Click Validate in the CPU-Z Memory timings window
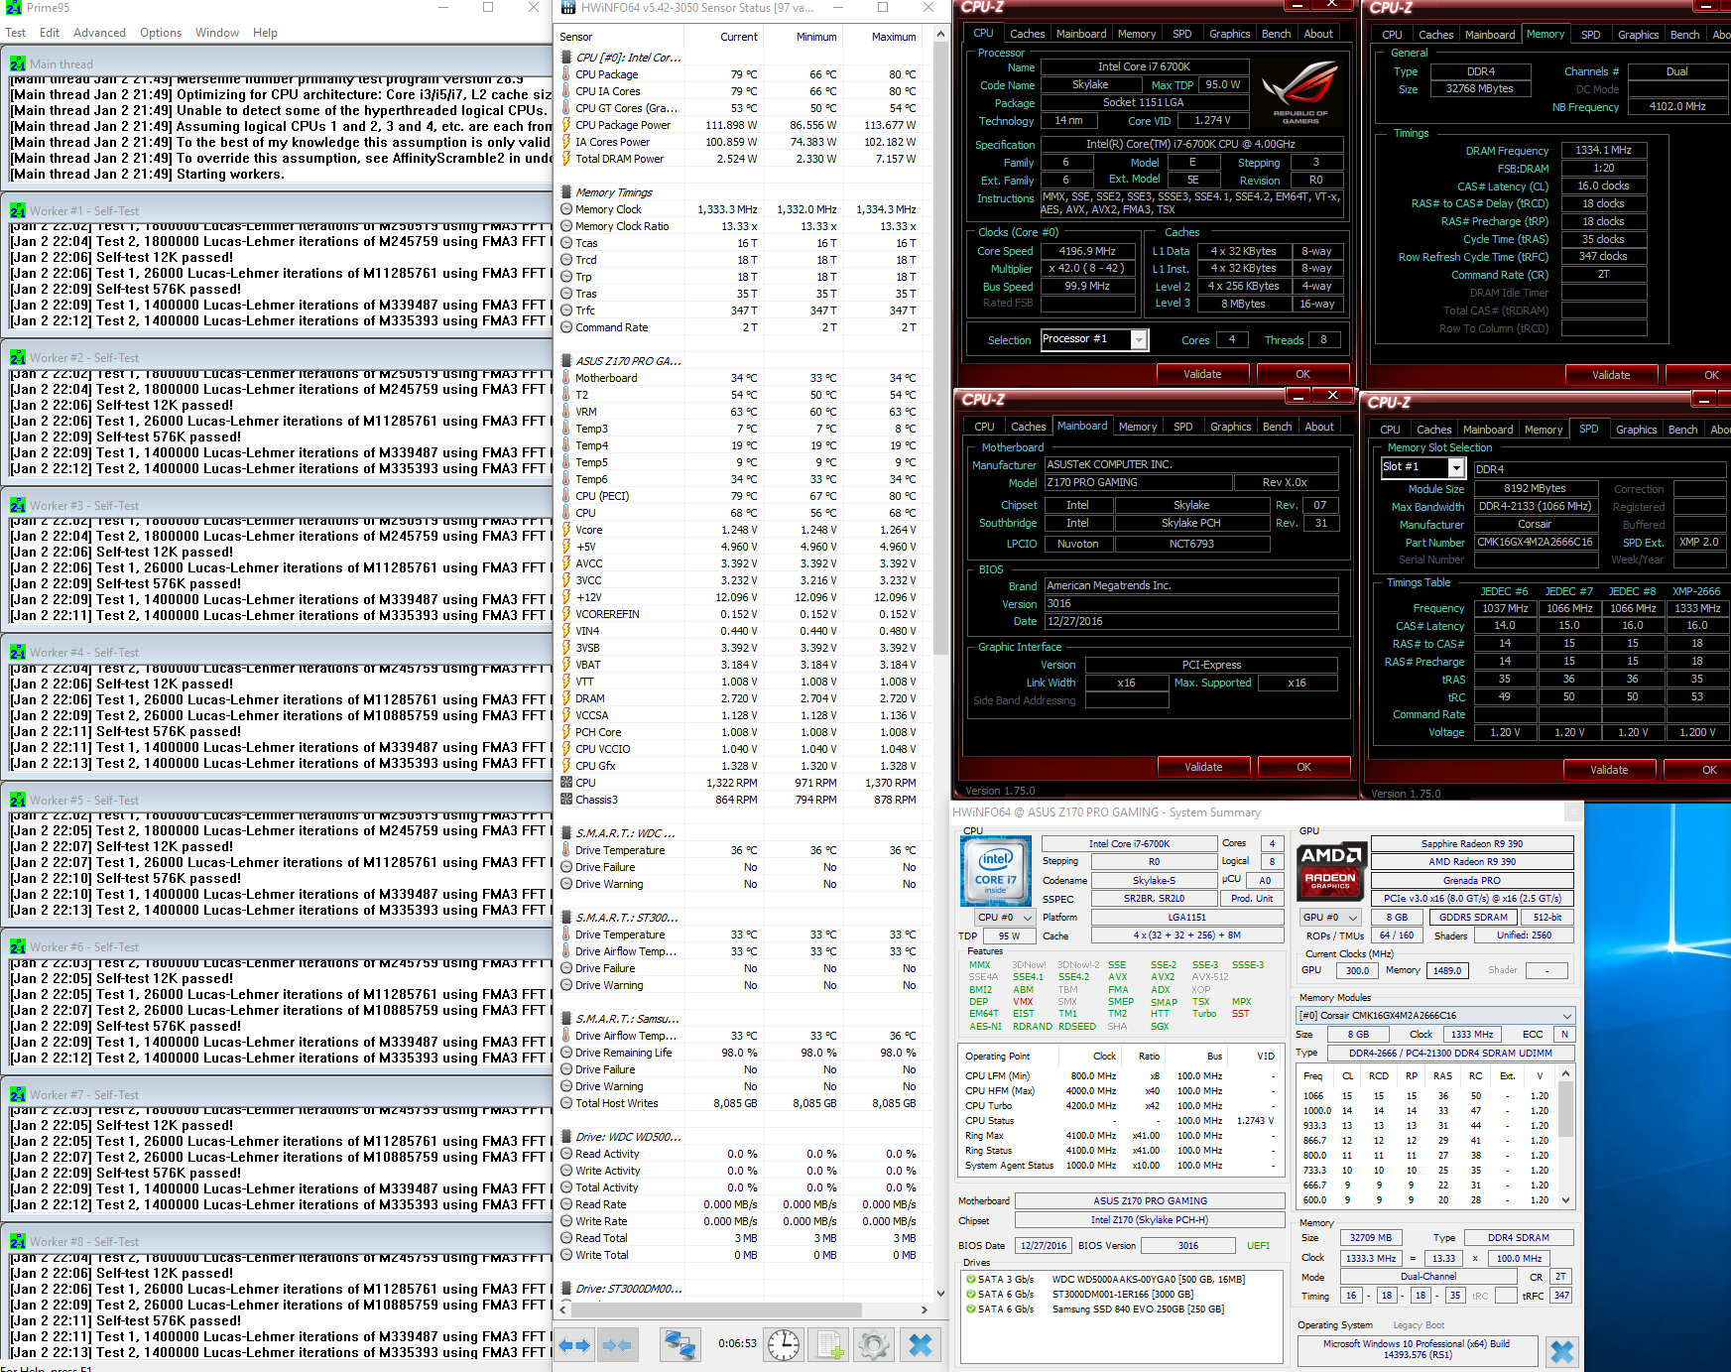The image size is (1731, 1372). (1611, 375)
